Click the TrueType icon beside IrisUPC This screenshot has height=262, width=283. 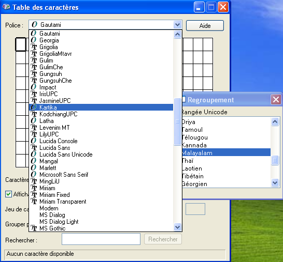[x=34, y=94]
